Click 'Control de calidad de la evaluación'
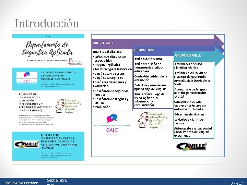Image resolution: width=247 pixels, height=185 pixels. 151,78
